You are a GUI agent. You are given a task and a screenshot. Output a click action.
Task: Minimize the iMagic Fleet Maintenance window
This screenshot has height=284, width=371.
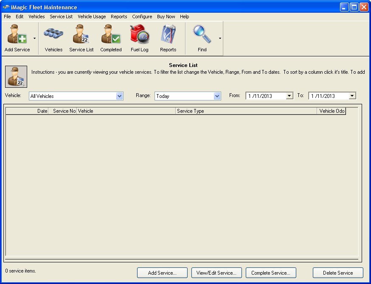tap(344, 7)
